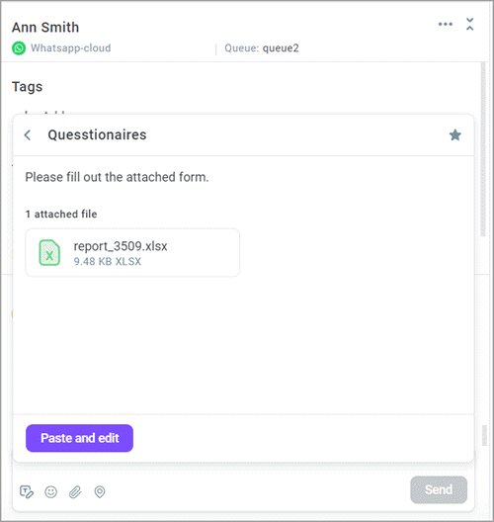
Task: Select the queue2 queue label
Action: point(281,48)
